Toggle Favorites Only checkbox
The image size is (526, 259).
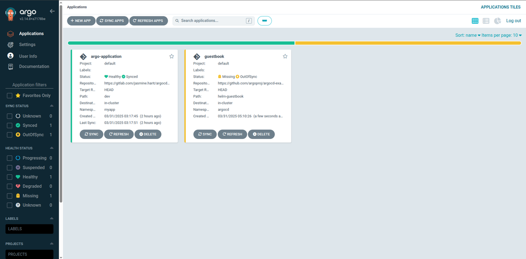tap(9, 95)
